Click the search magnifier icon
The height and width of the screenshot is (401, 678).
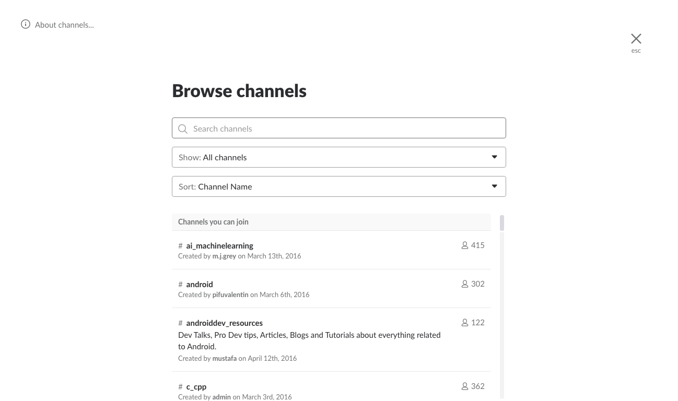183,128
